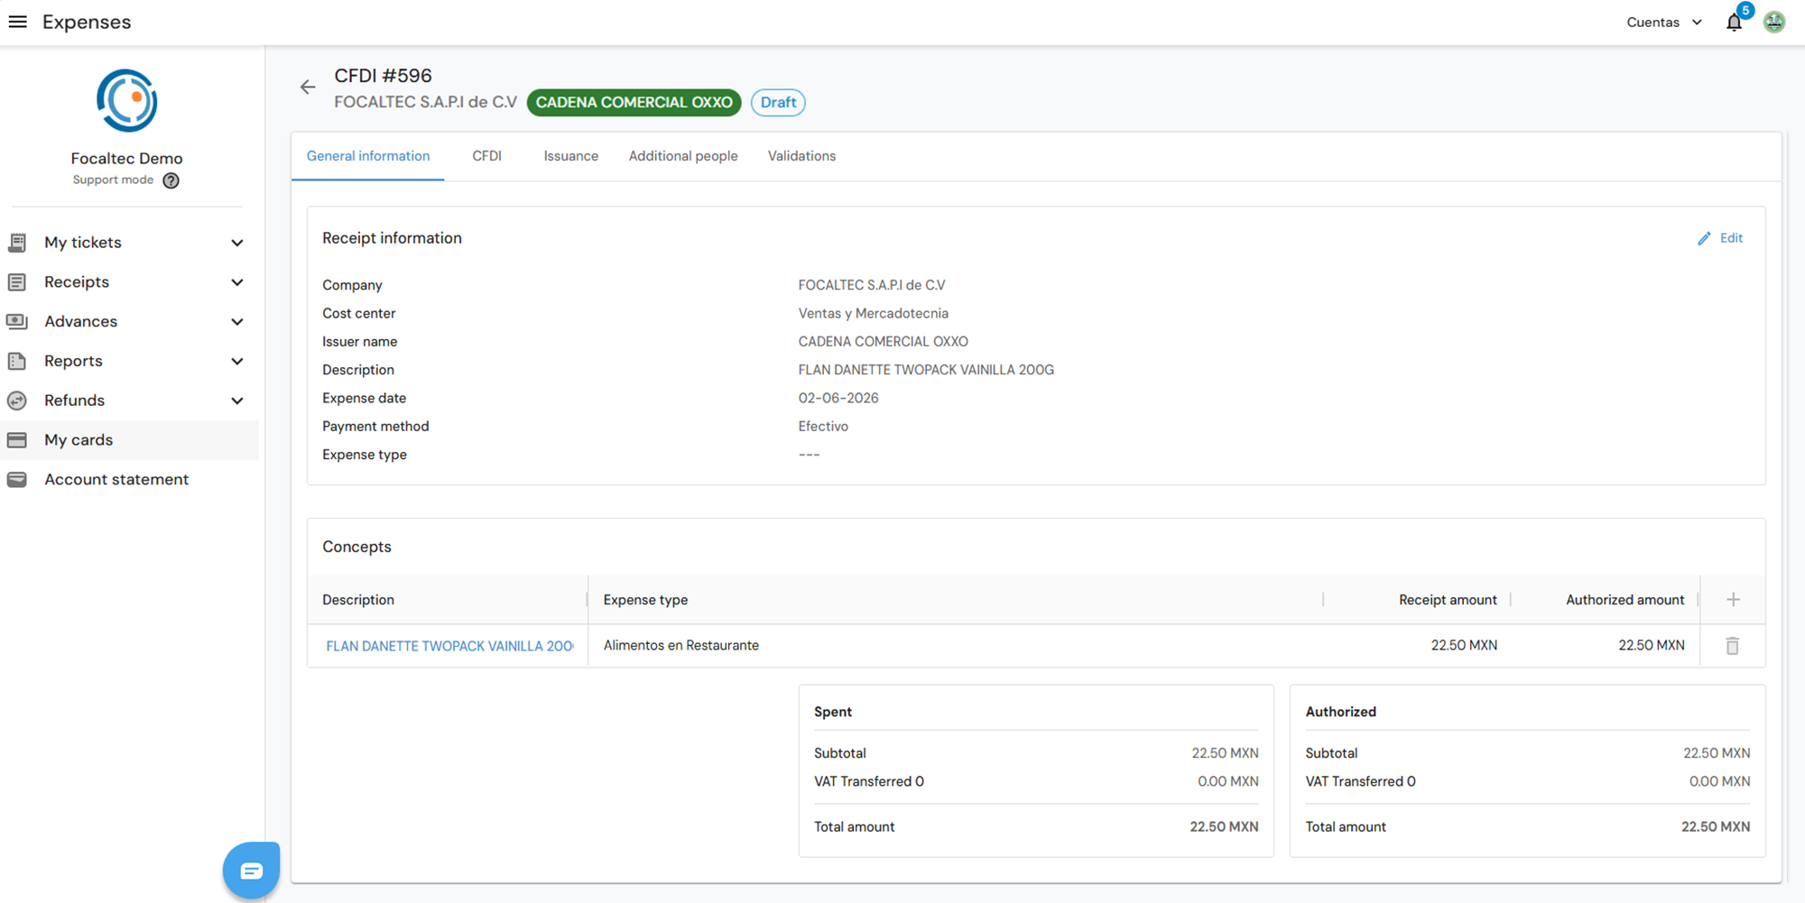Click the expense date 02-06-2026
The image size is (1805, 903).
(x=838, y=398)
